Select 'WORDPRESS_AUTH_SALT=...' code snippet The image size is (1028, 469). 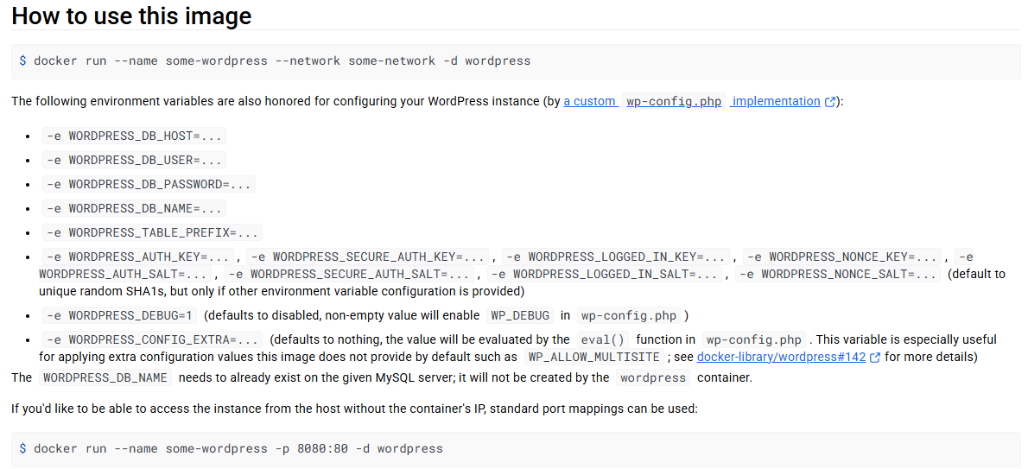[125, 274]
